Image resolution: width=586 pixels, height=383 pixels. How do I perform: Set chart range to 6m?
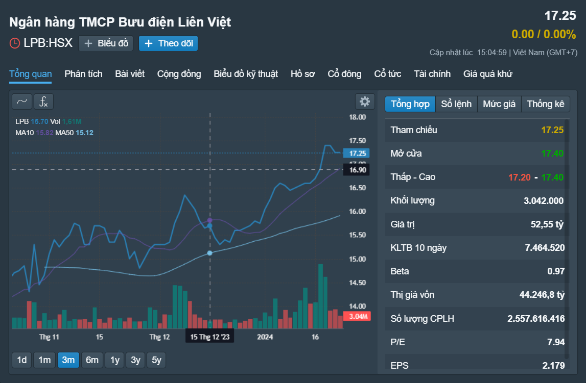pos(92,360)
